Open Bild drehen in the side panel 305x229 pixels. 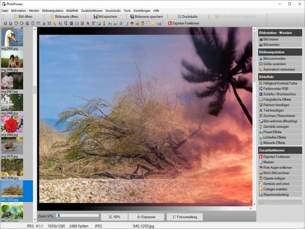[x=271, y=39]
